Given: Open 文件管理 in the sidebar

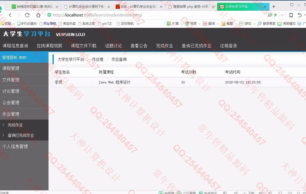Looking at the screenshot, I should pyautogui.click(x=24, y=80).
